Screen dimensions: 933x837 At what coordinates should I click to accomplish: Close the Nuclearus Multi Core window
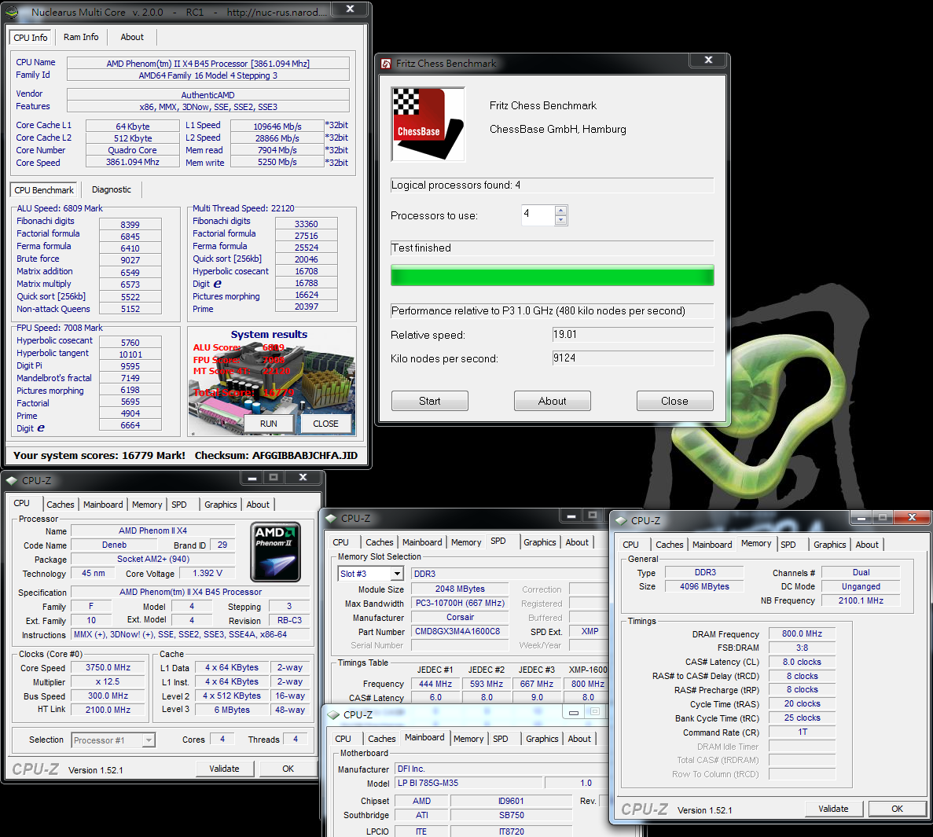pos(351,9)
